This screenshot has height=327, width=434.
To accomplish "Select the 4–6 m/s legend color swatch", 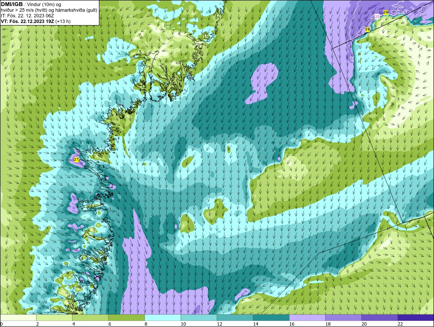I will 90,317.
